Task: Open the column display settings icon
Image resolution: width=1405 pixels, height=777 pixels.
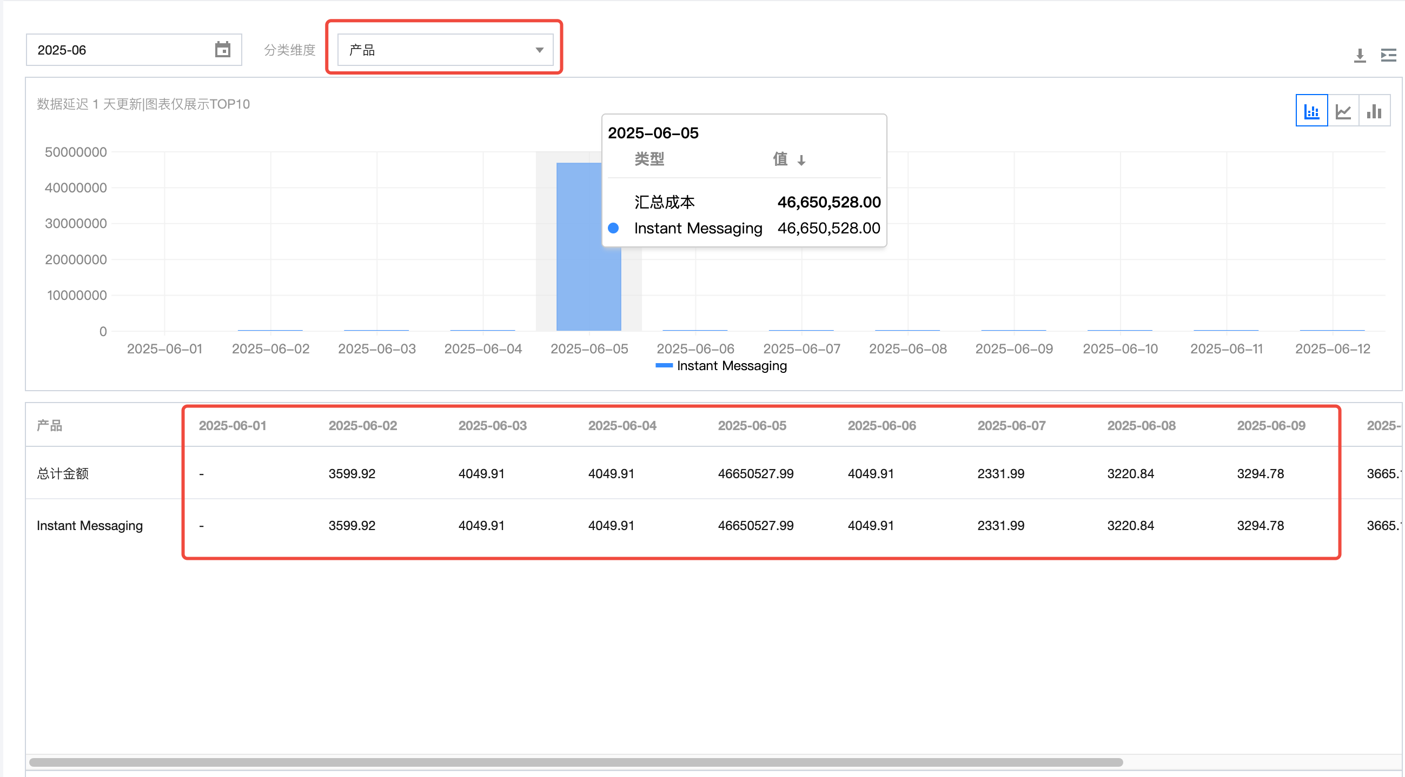Action: tap(1388, 55)
